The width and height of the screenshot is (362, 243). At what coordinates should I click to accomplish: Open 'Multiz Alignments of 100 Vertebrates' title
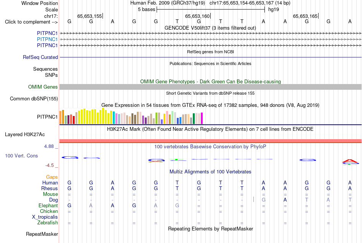(x=210, y=172)
